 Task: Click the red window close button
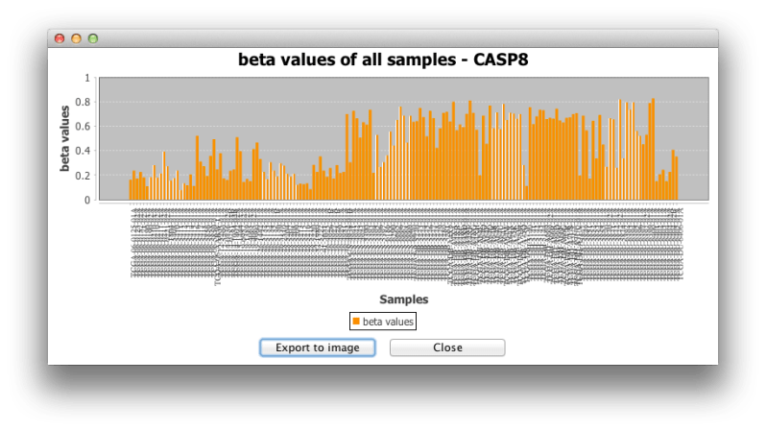coord(60,38)
